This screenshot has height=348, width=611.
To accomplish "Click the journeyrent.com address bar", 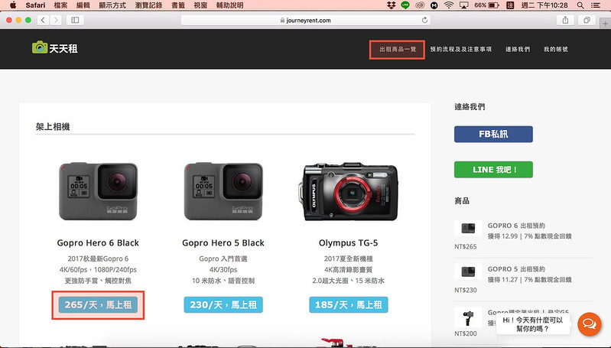I will tap(306, 20).
